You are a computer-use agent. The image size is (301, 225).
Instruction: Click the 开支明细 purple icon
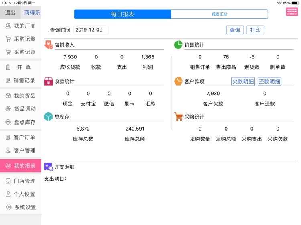(49, 167)
